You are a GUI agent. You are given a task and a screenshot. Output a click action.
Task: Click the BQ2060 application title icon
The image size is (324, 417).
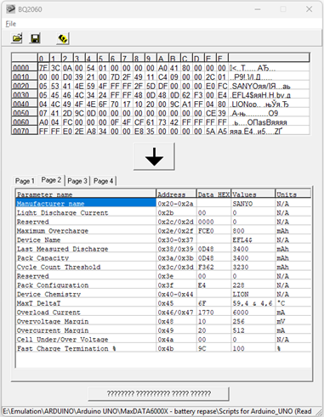point(11,9)
